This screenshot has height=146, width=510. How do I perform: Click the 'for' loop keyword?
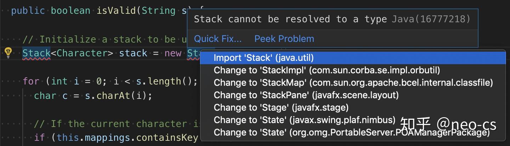click(x=31, y=82)
